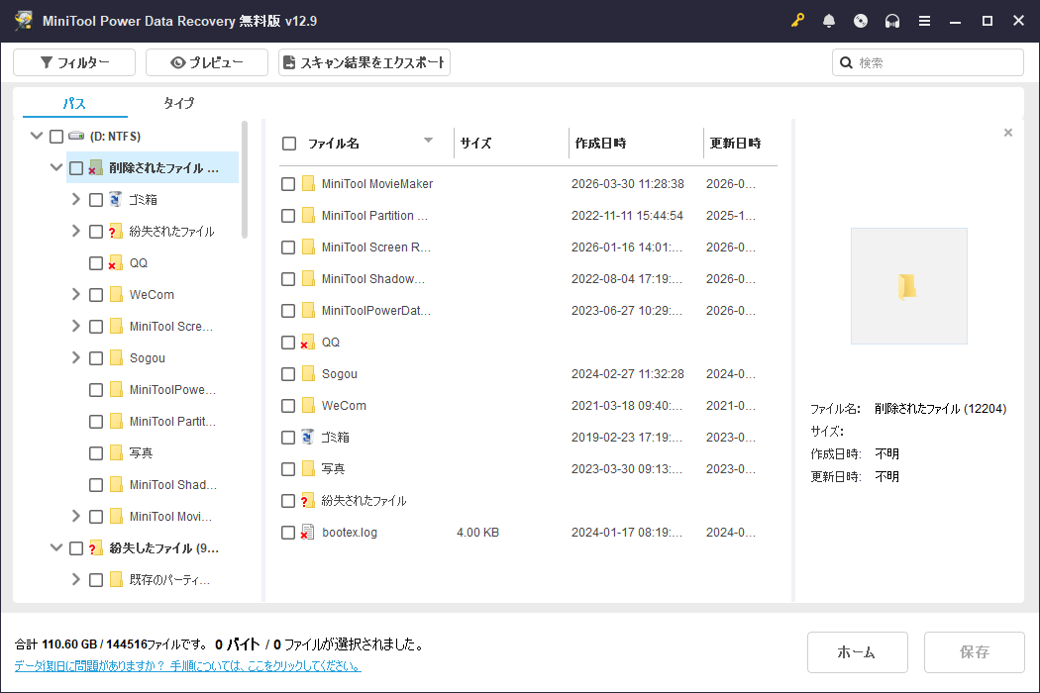Image resolution: width=1040 pixels, height=693 pixels.
Task: Click MiniTool MovieMaker folder icon in list
Action: coord(308,184)
